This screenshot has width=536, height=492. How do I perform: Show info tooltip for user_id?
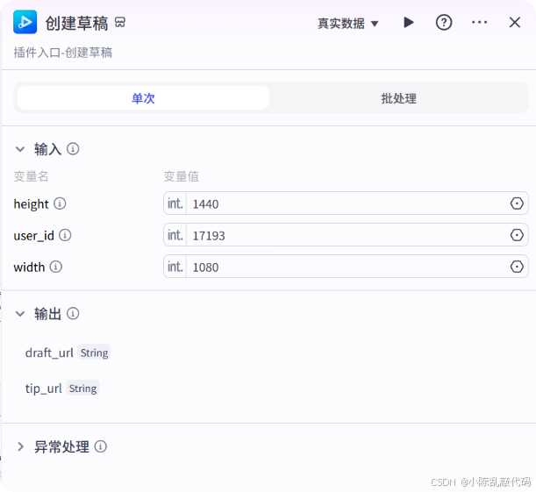pyautogui.click(x=65, y=235)
